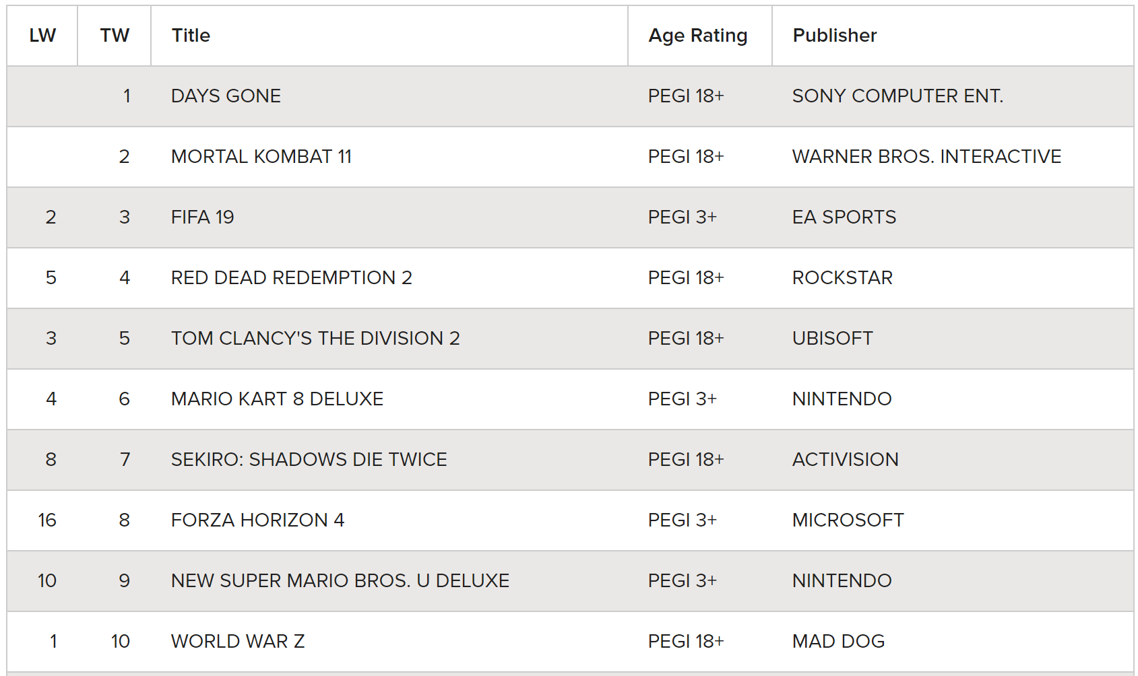Viewport: 1138px width, 676px height.
Task: Click the EA SPORTS publisher cell
Action: tap(844, 217)
